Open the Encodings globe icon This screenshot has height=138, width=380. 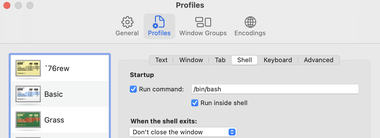pos(250,22)
